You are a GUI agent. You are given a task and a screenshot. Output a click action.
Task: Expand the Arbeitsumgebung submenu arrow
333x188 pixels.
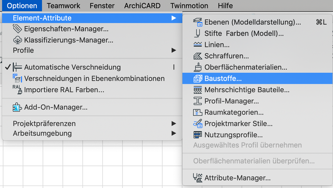(x=174, y=134)
